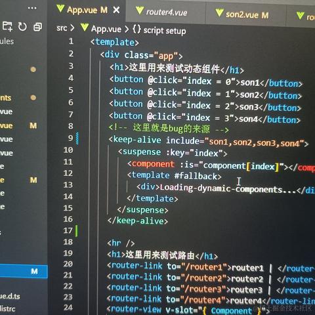Image resolution: width=315 pixels, height=315 pixels.
Task: Click the blue modified-line marker at line 9
Action: tap(77, 138)
